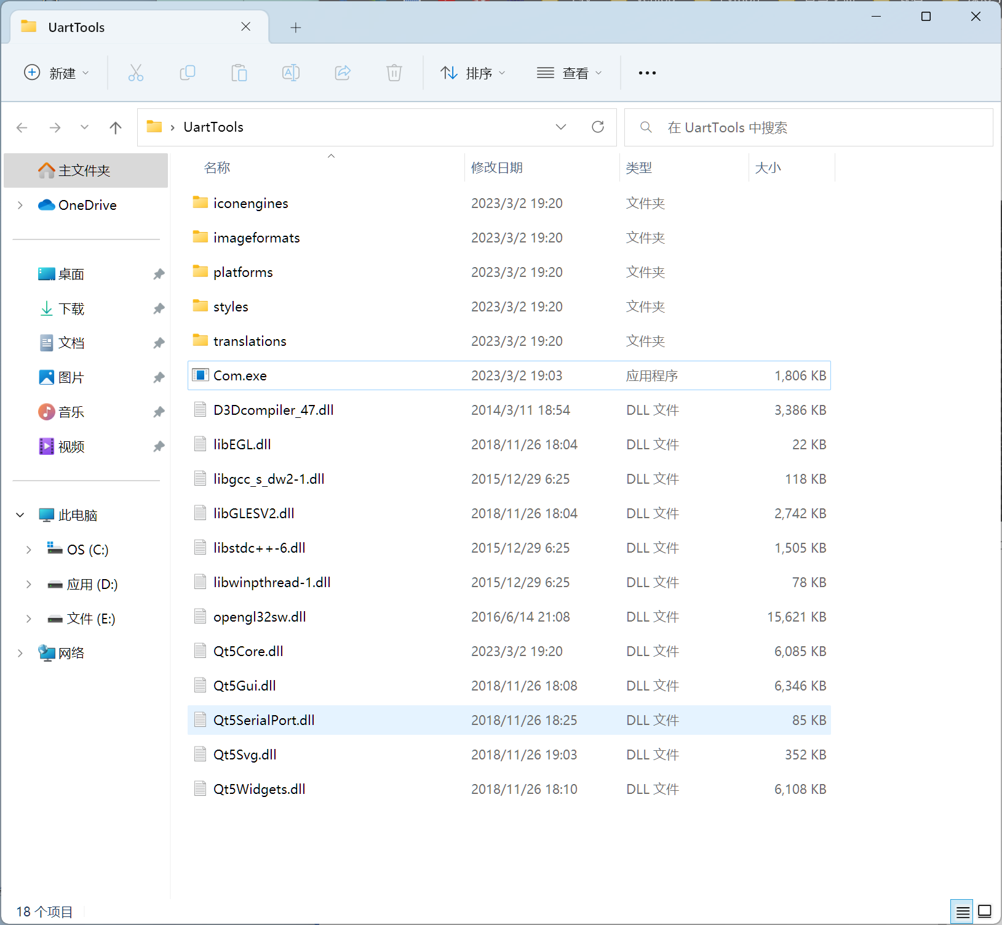
Task: Select libgcc_s_dw2-1.dll file
Action: click(509, 479)
